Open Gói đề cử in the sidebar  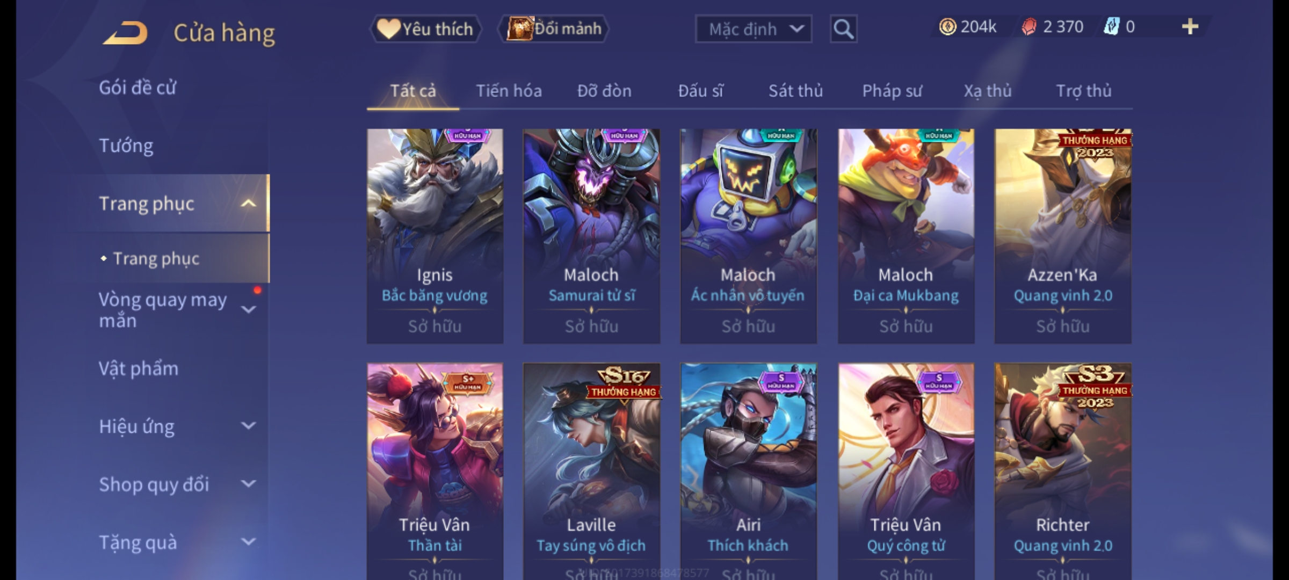137,88
